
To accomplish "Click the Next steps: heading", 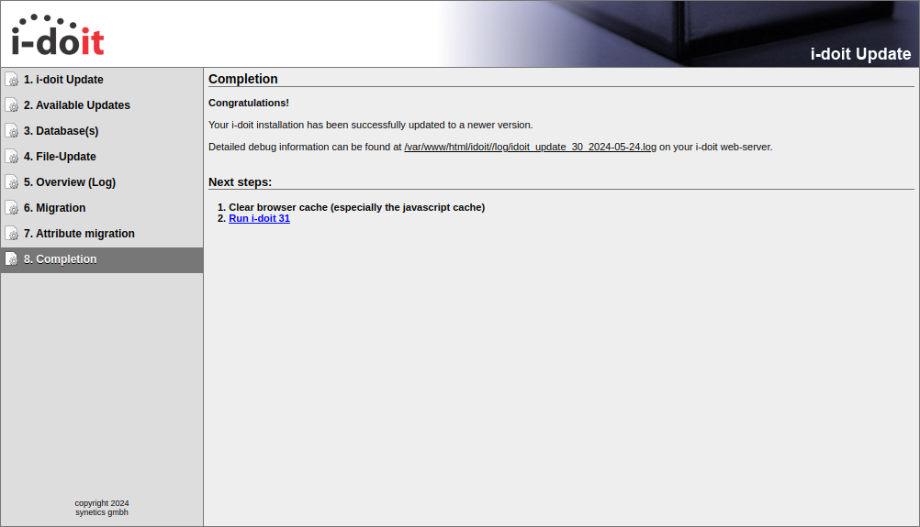I will (x=240, y=182).
